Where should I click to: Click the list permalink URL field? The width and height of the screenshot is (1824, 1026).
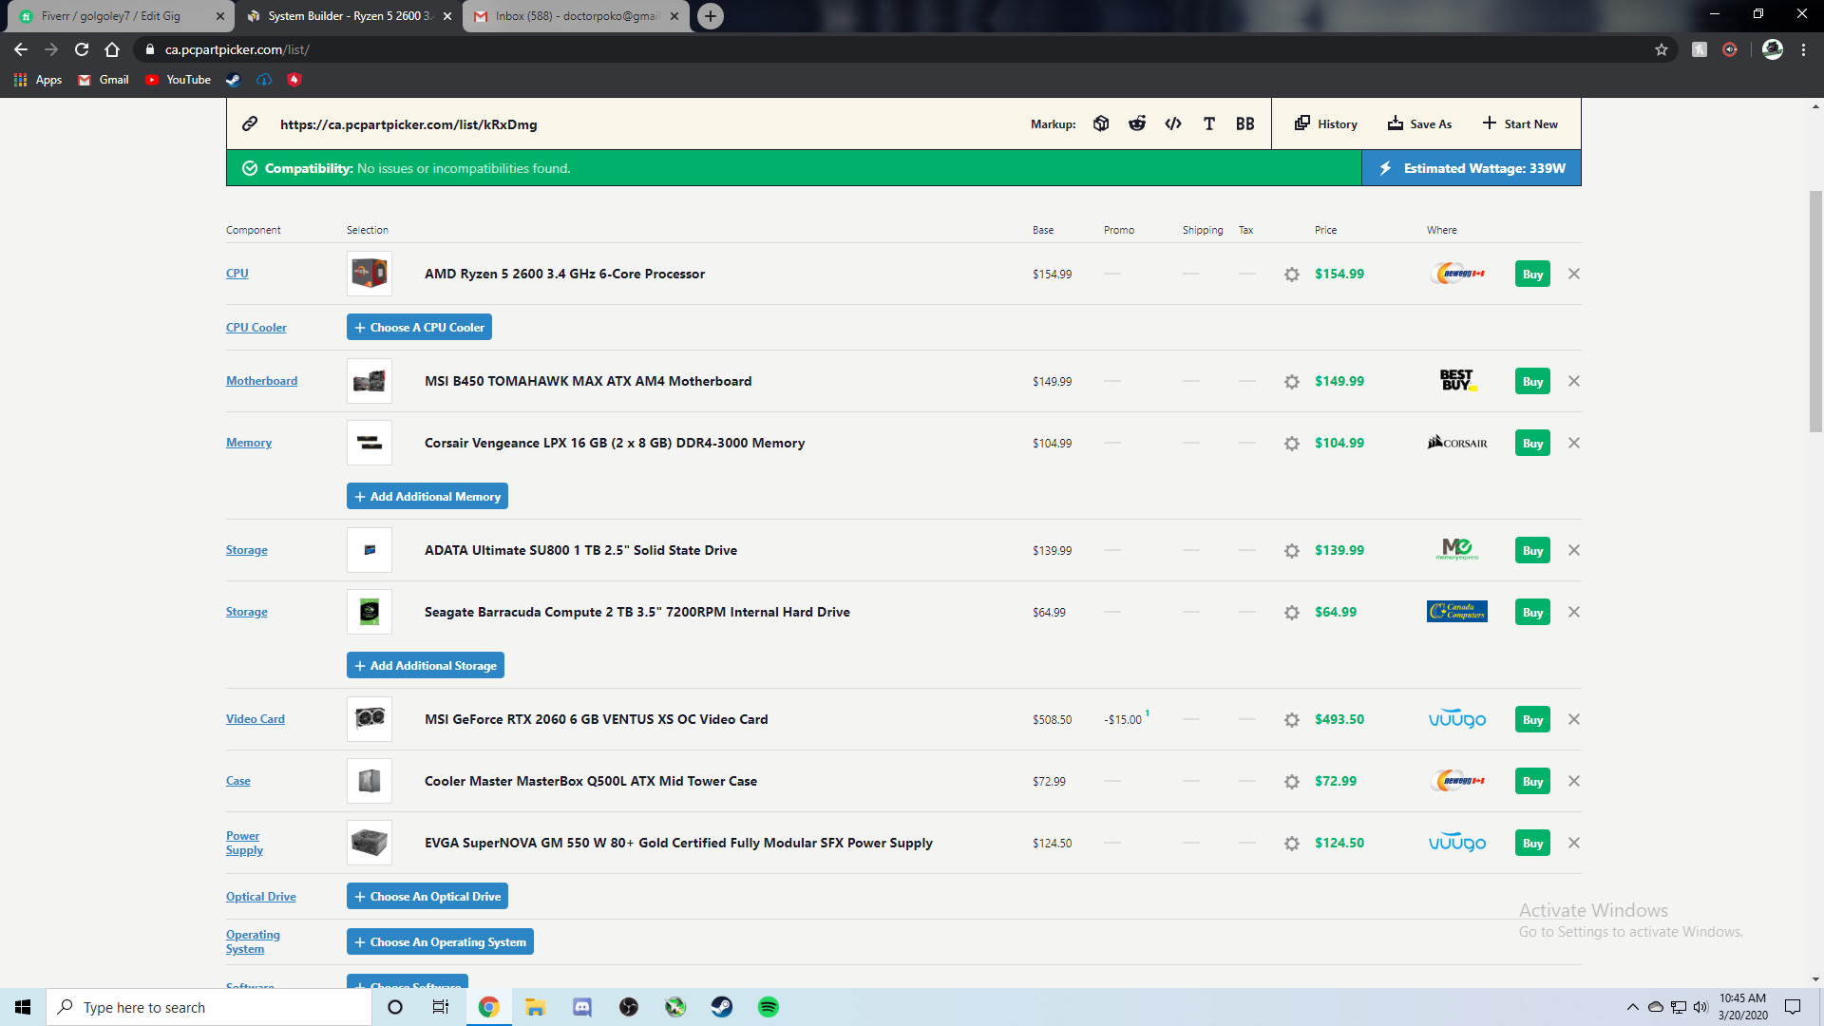(x=408, y=124)
